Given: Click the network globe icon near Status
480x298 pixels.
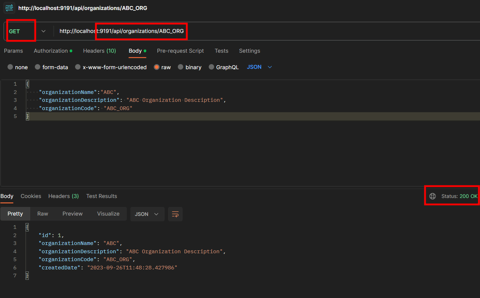Looking at the screenshot, I should pyautogui.click(x=432, y=196).
